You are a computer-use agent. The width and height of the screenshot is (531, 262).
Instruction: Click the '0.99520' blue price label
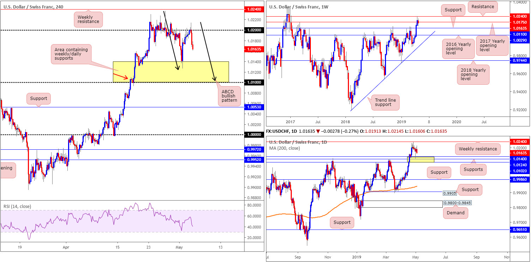tap(254, 160)
